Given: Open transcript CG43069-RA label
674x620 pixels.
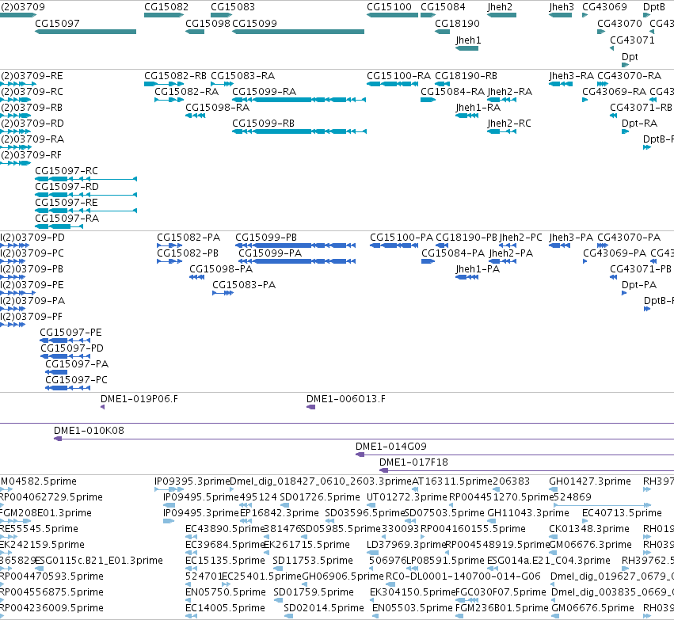Looking at the screenshot, I should pyautogui.click(x=614, y=92).
